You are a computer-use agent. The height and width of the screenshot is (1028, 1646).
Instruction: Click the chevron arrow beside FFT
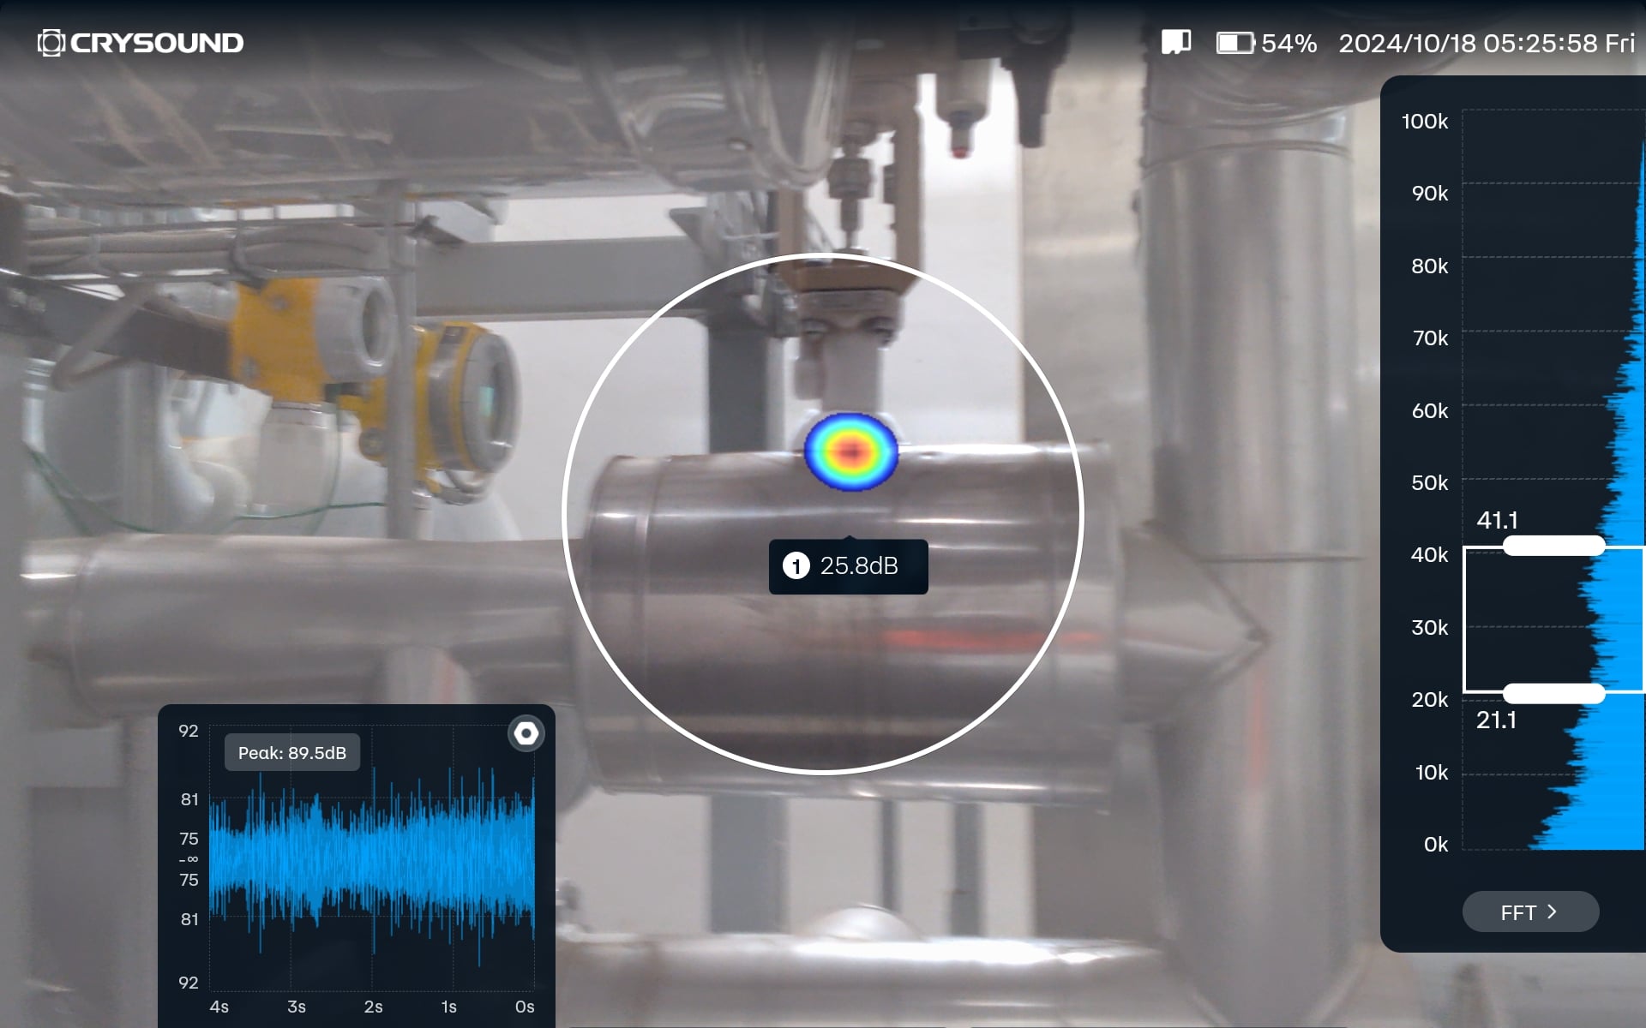[x=1552, y=911]
